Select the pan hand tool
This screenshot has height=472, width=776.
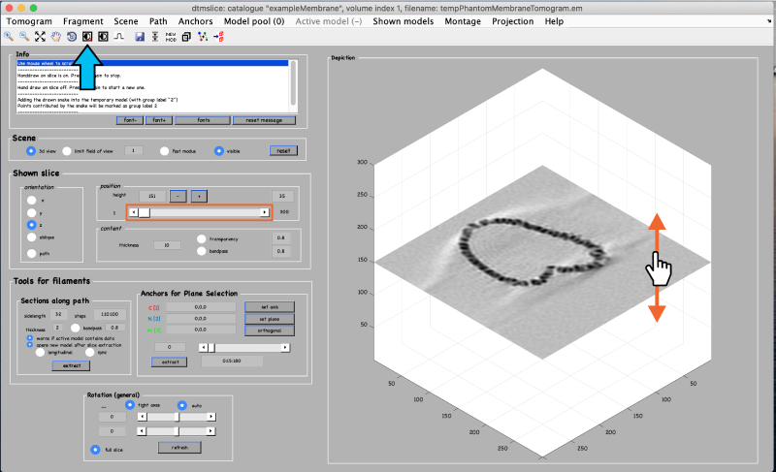[56, 36]
